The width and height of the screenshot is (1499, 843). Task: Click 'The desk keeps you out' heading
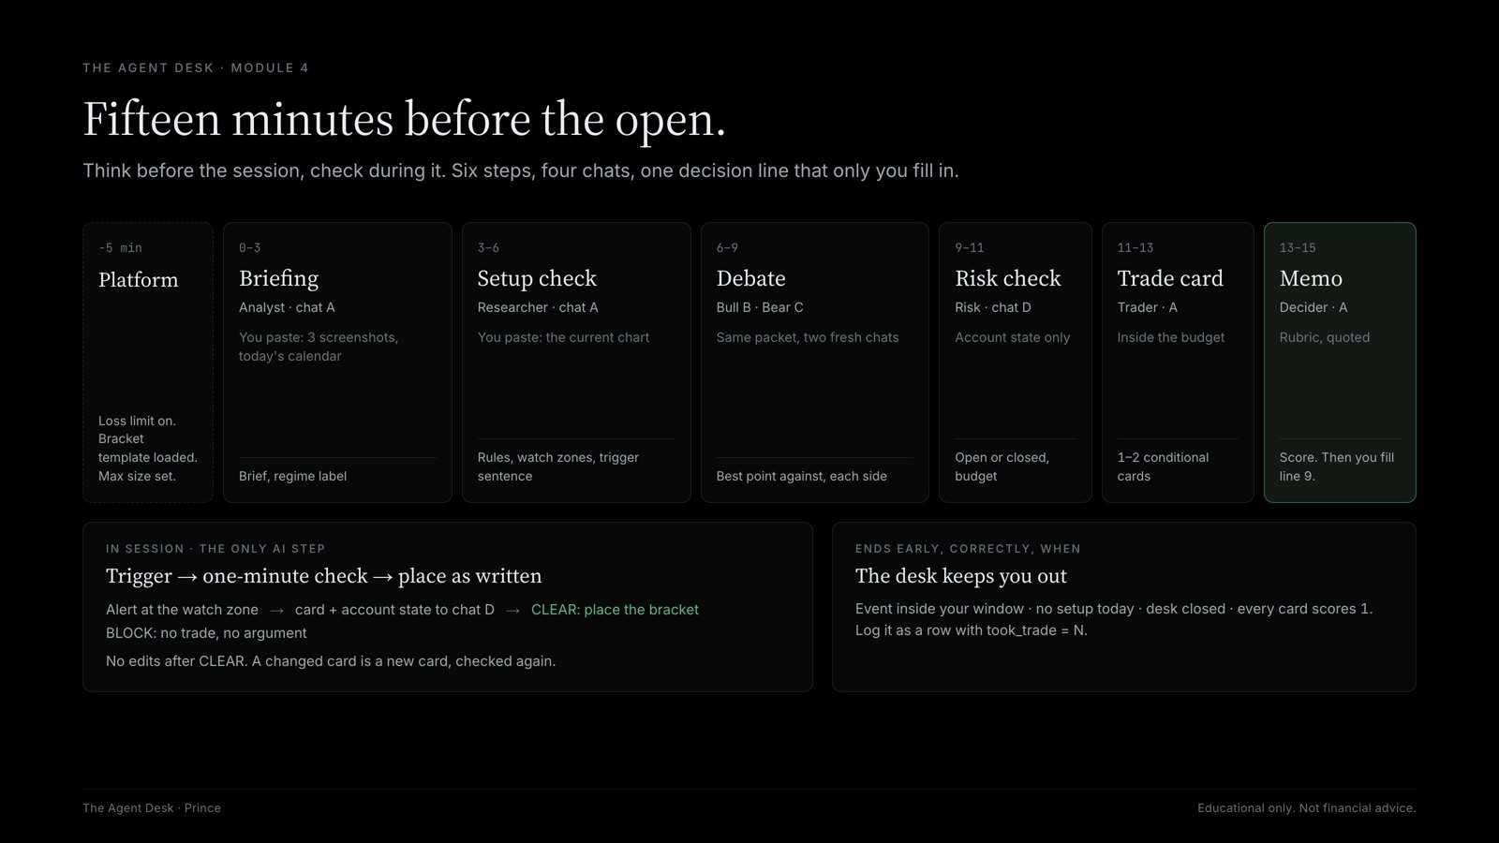[x=961, y=576]
